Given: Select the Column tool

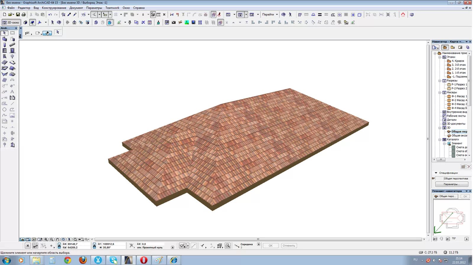Looking at the screenshot, I should [x=4, y=45].
